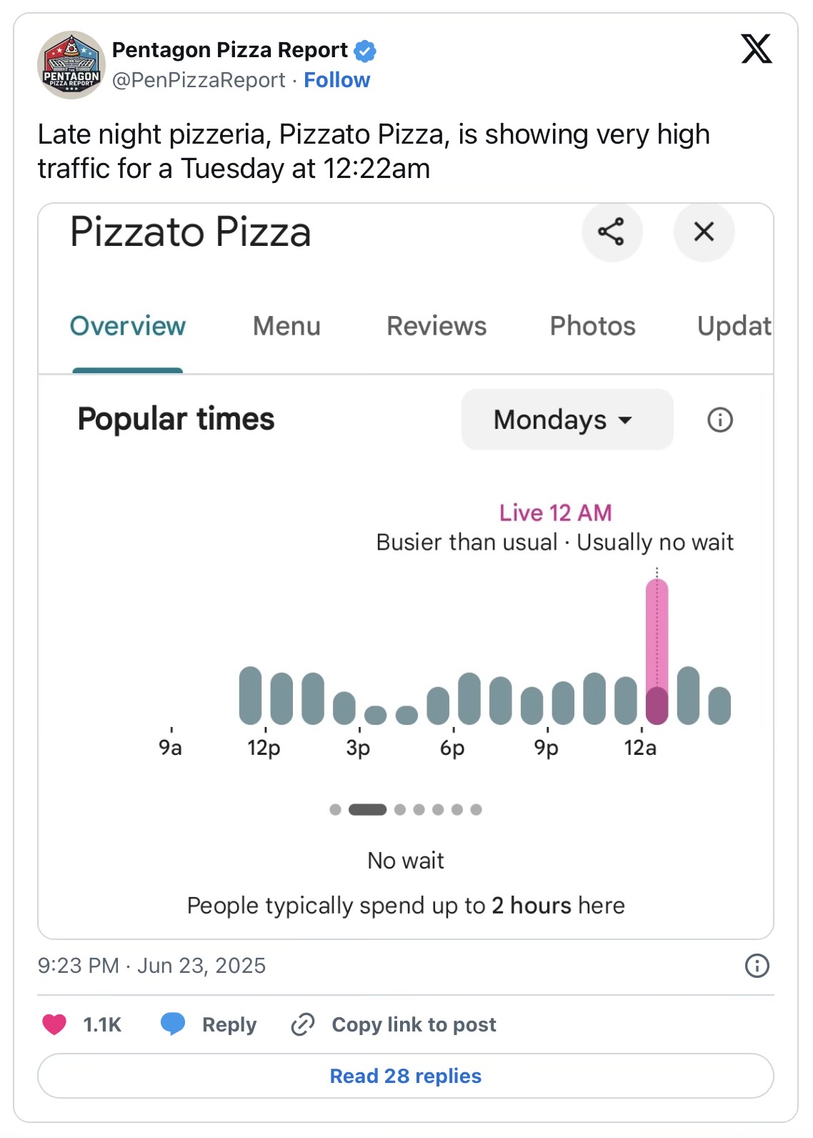Select the Overview tab
Viewport: 813px width, 1138px height.
click(x=128, y=326)
